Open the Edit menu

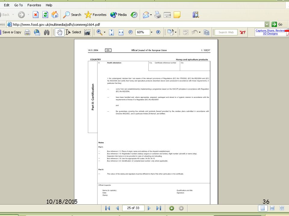point(7,5)
